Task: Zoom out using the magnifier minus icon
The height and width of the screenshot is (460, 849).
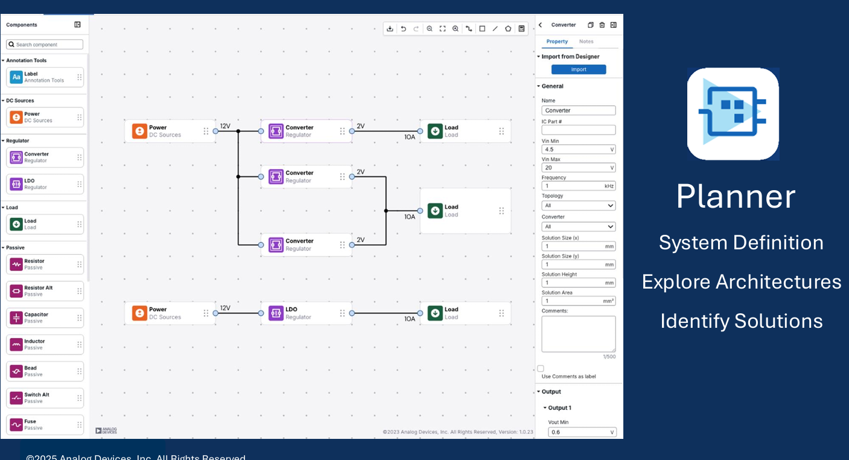Action: coord(430,28)
